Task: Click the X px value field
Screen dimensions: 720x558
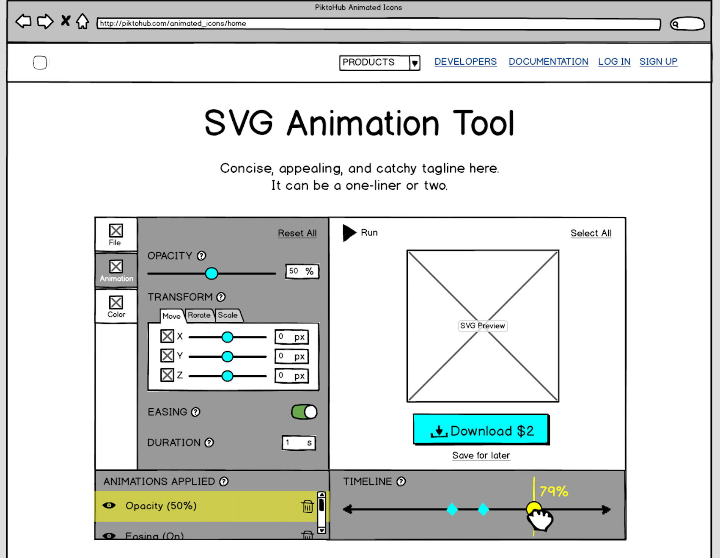Action: (x=292, y=337)
